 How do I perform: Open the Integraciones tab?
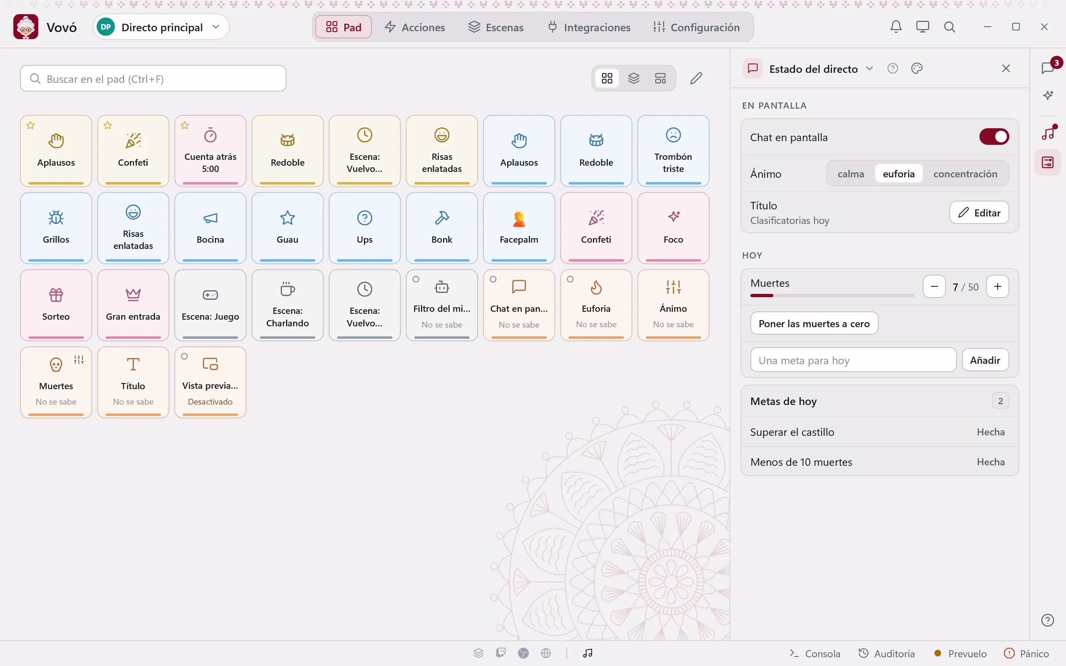pos(589,27)
